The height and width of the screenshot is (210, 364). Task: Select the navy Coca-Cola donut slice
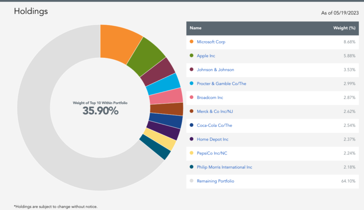166,121
